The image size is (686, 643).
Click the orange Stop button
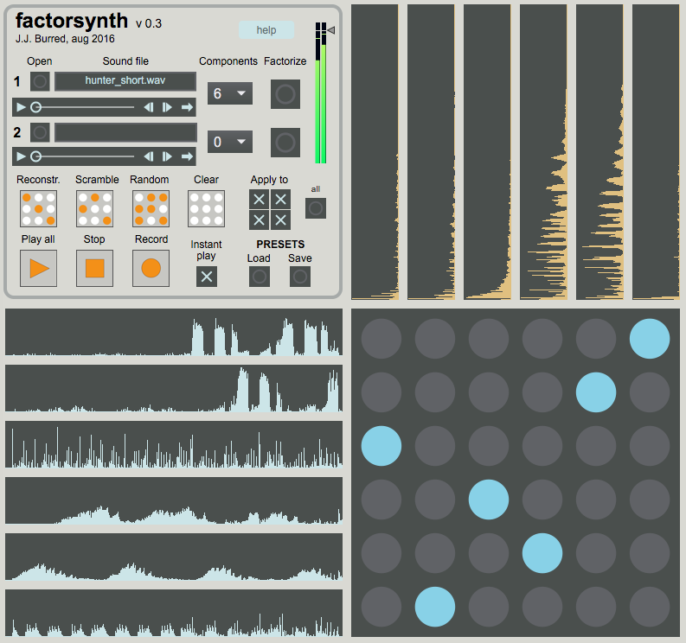(x=94, y=269)
